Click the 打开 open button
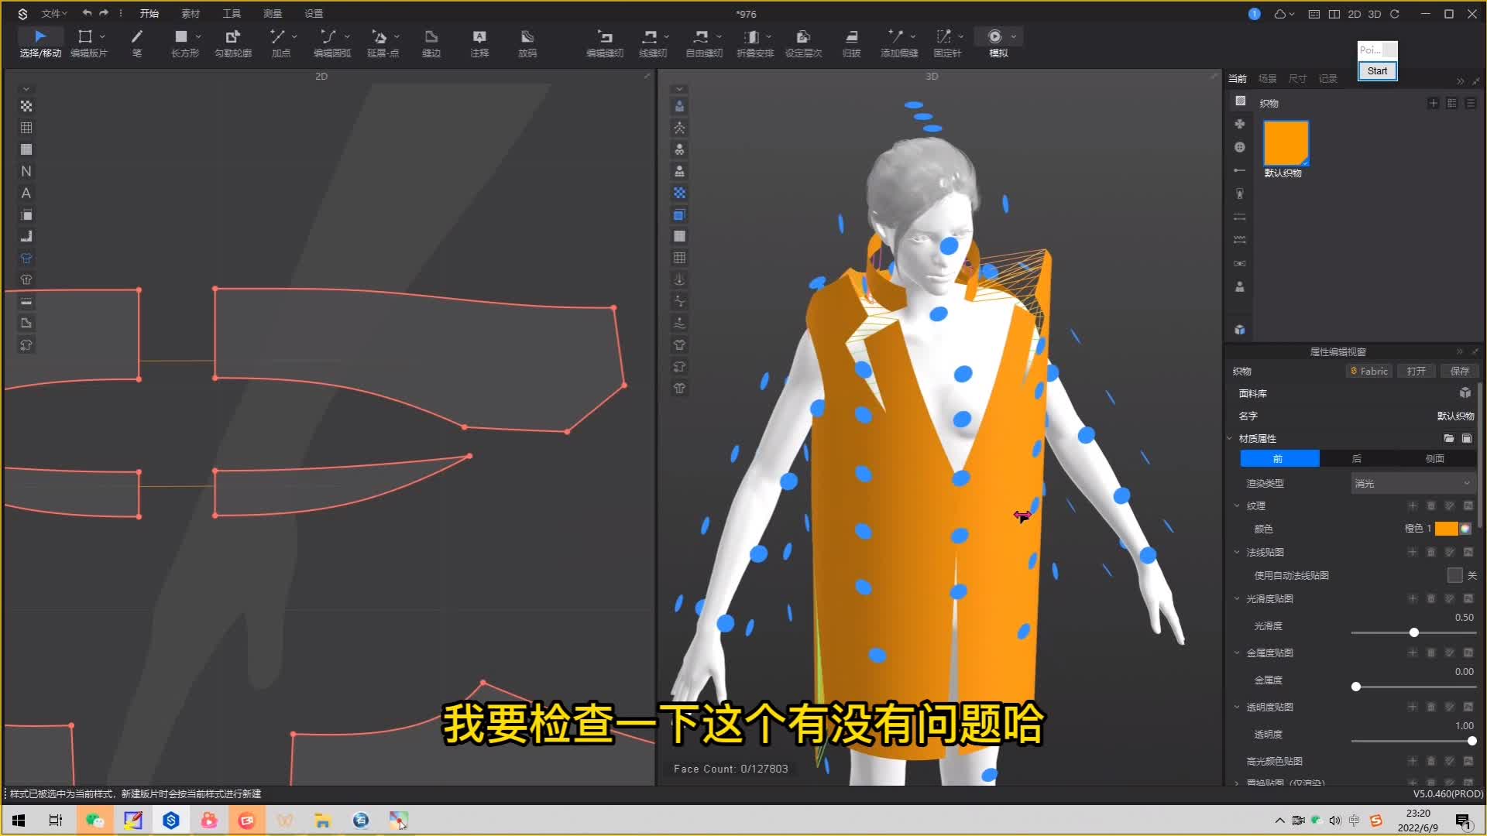Image resolution: width=1487 pixels, height=836 pixels. click(x=1417, y=371)
